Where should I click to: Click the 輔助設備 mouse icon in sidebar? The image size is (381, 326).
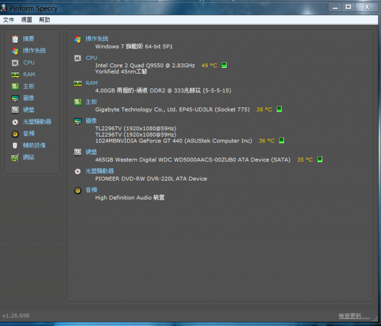15,146
